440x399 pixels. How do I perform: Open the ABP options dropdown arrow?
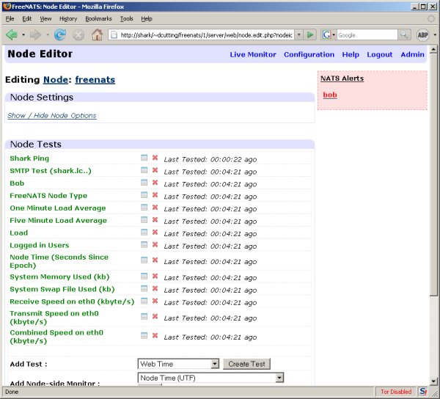[x=435, y=35]
